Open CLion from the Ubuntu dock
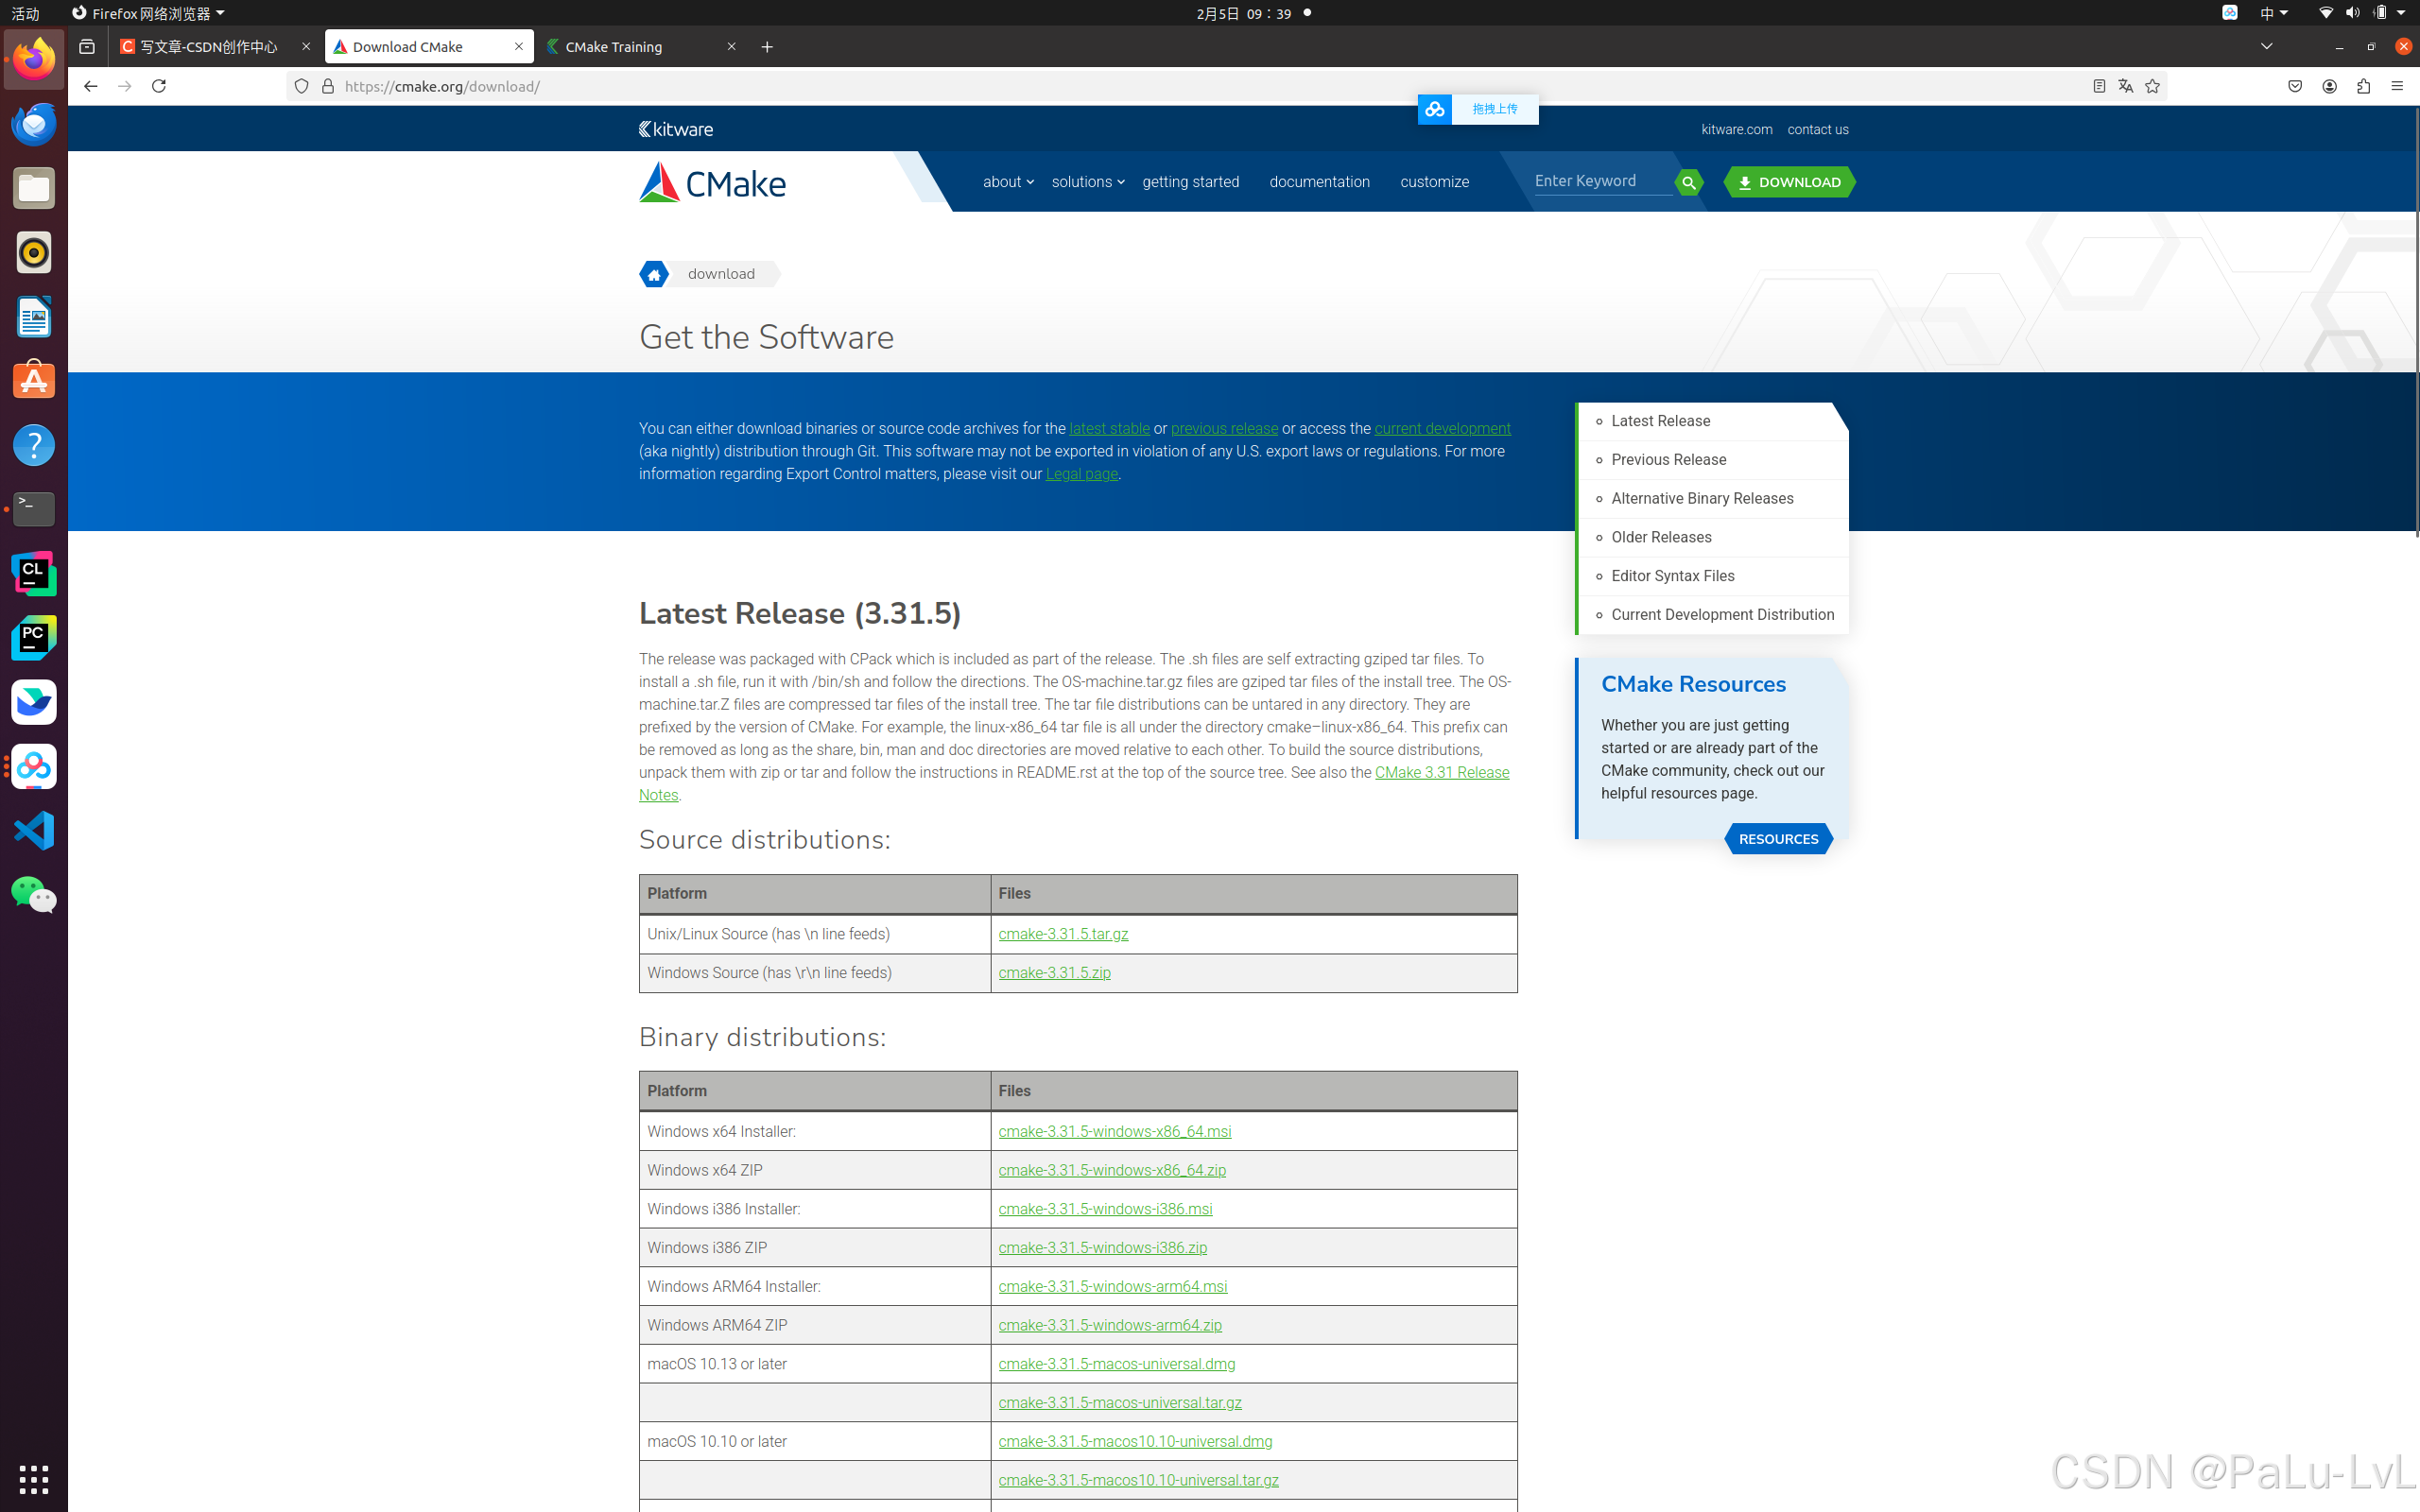The image size is (2420, 1512). coord(34,573)
